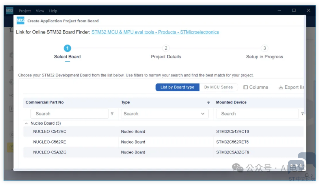Collapse the Nucleo Board (3) group
The height and width of the screenshot is (185, 319).
pyautogui.click(x=26, y=123)
